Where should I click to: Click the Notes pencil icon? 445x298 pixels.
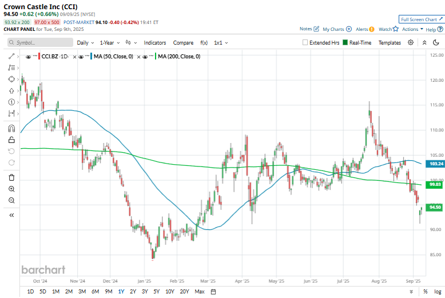316,29
